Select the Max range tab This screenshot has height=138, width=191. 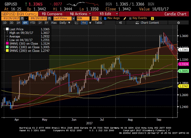[54, 23]
